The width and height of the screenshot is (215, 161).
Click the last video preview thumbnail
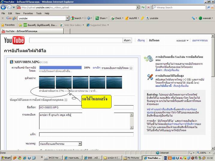(114, 82)
